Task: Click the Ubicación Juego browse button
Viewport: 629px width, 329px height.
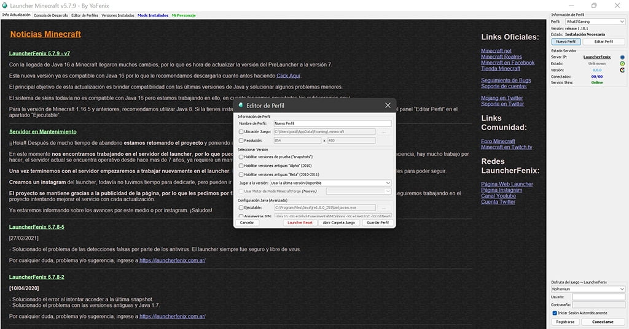Action: click(x=384, y=132)
